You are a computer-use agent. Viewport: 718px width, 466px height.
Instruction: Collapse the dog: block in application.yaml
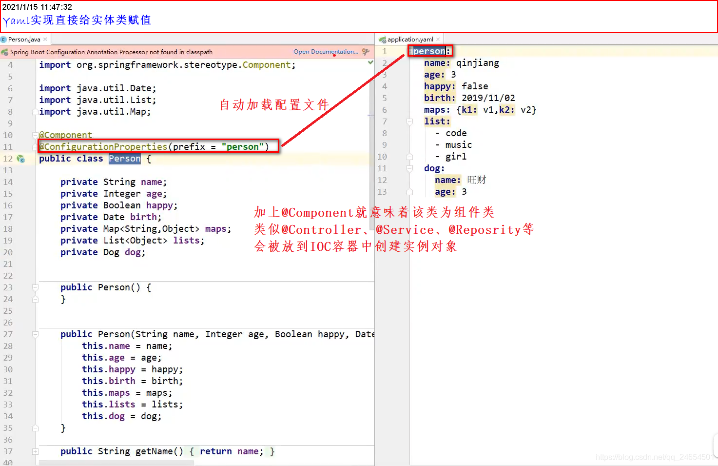[409, 168]
